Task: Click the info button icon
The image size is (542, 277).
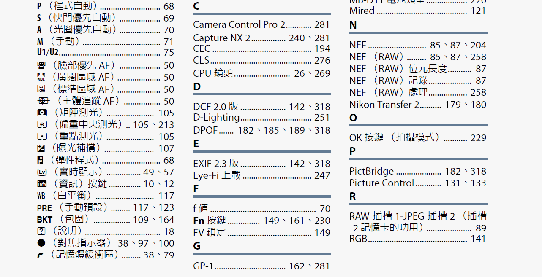Action: click(41, 184)
